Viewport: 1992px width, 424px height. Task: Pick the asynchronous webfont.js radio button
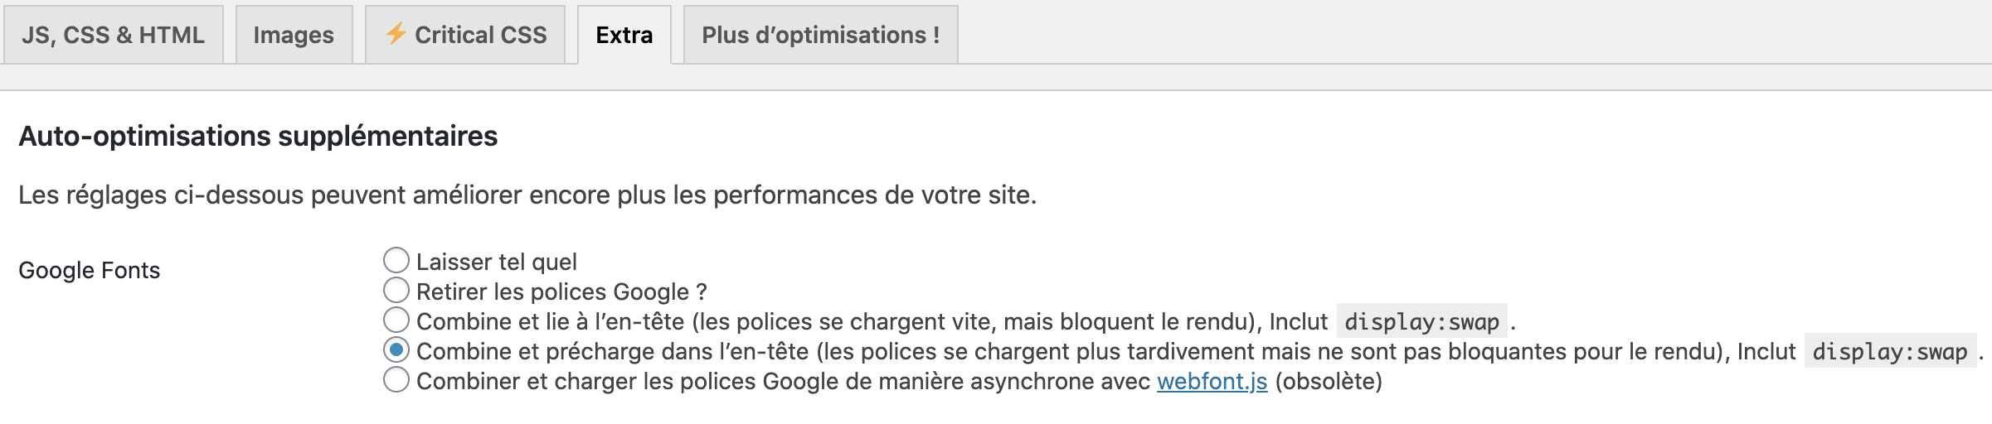coord(396,379)
